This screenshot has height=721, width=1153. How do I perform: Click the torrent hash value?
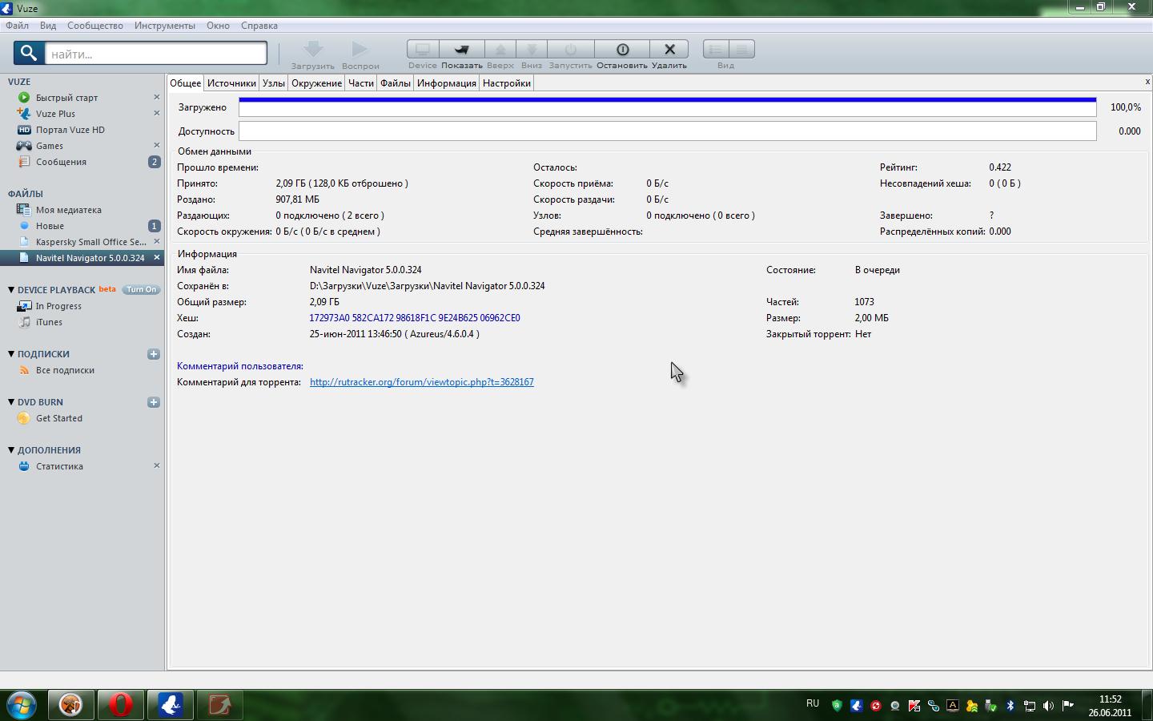(x=415, y=318)
